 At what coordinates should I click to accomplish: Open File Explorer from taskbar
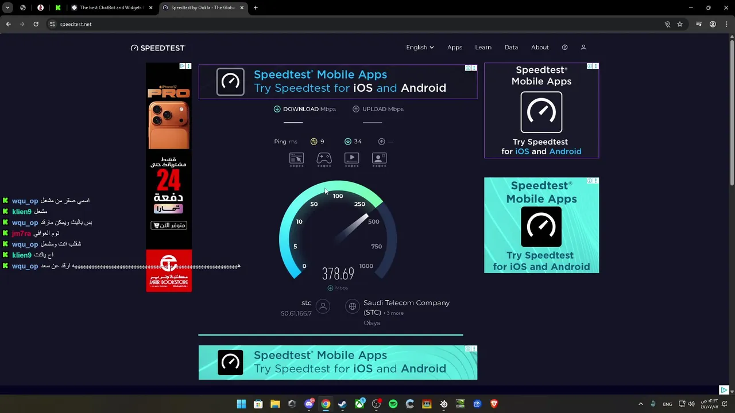[x=275, y=404]
